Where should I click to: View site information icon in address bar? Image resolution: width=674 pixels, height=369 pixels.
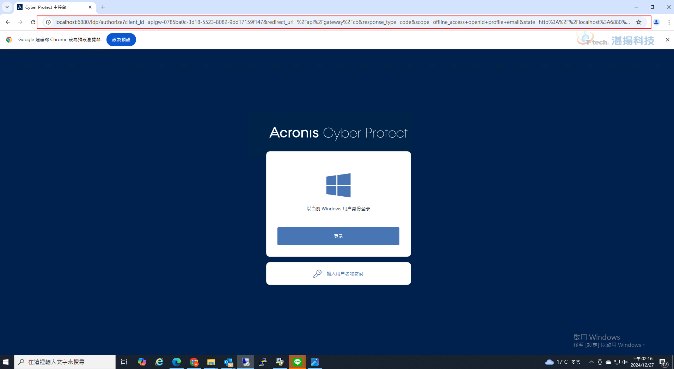pos(48,22)
